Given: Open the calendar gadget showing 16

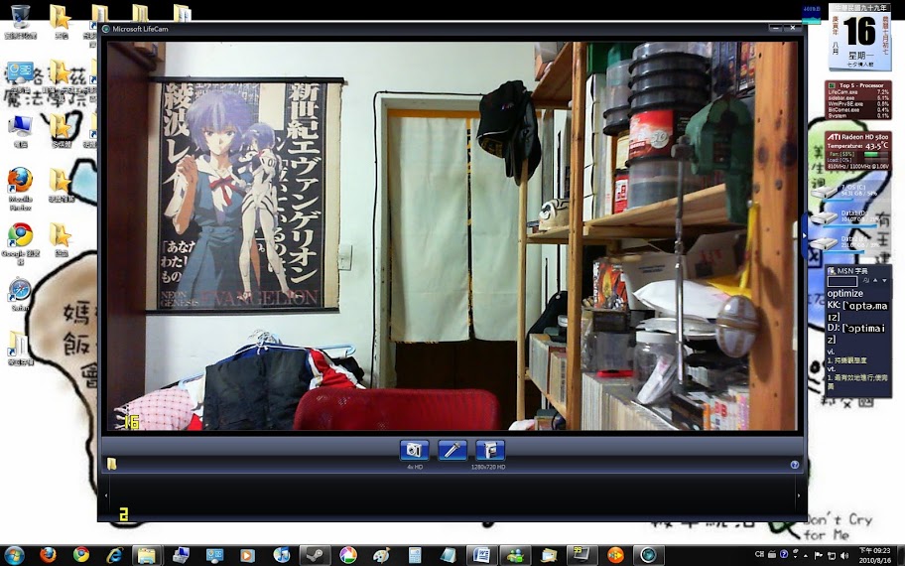Looking at the screenshot, I should (x=859, y=37).
